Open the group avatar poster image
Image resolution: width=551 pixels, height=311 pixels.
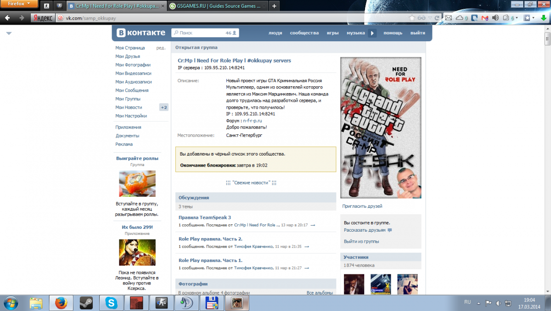coord(381,128)
